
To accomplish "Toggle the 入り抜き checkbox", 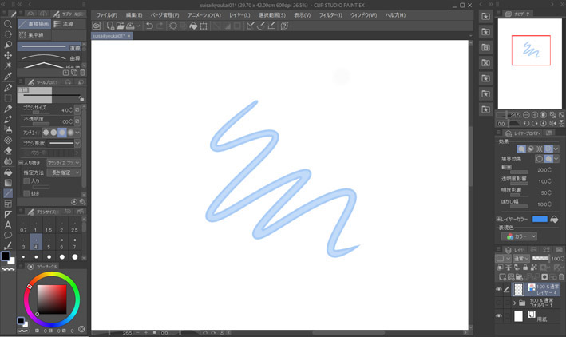I will 21,162.
